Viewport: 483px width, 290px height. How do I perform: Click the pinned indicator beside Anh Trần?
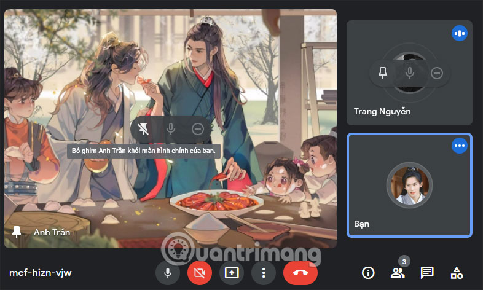[17, 232]
